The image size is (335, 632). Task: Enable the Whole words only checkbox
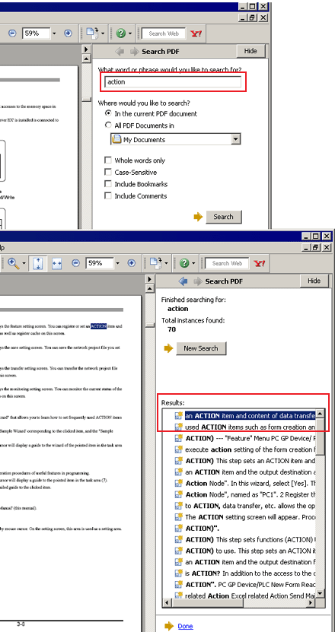point(108,160)
